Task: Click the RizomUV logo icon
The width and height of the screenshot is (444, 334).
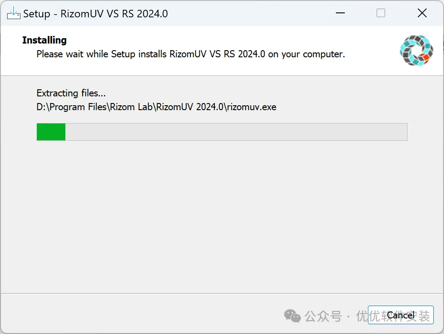Action: point(416,50)
